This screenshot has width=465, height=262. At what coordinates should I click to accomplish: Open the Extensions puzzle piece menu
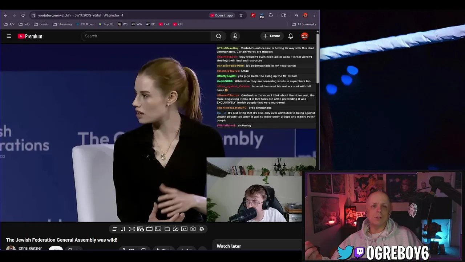pos(271,15)
